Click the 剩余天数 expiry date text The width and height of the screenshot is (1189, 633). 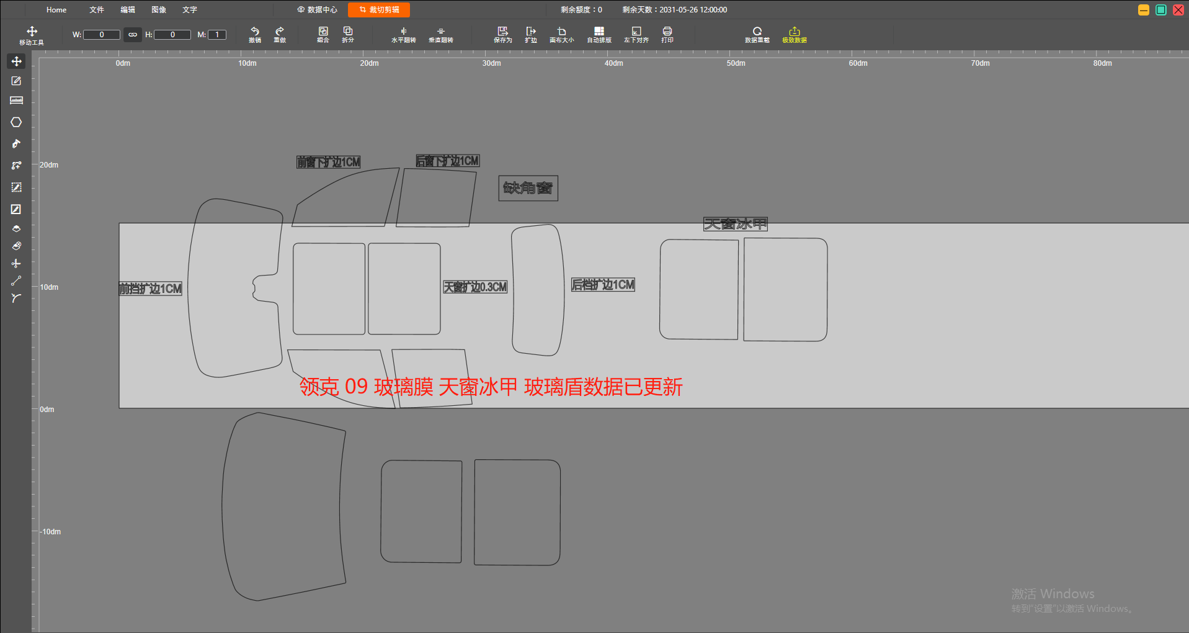pyautogui.click(x=675, y=10)
